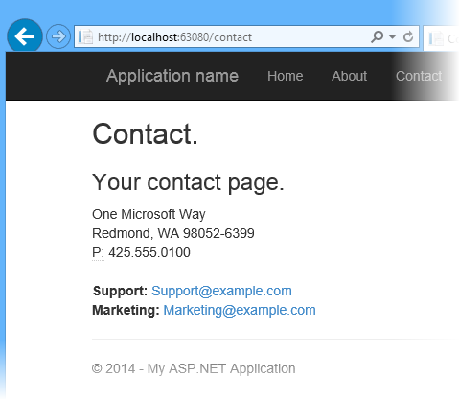
Task: Click the phone number 425.555.0100
Action: (x=149, y=252)
